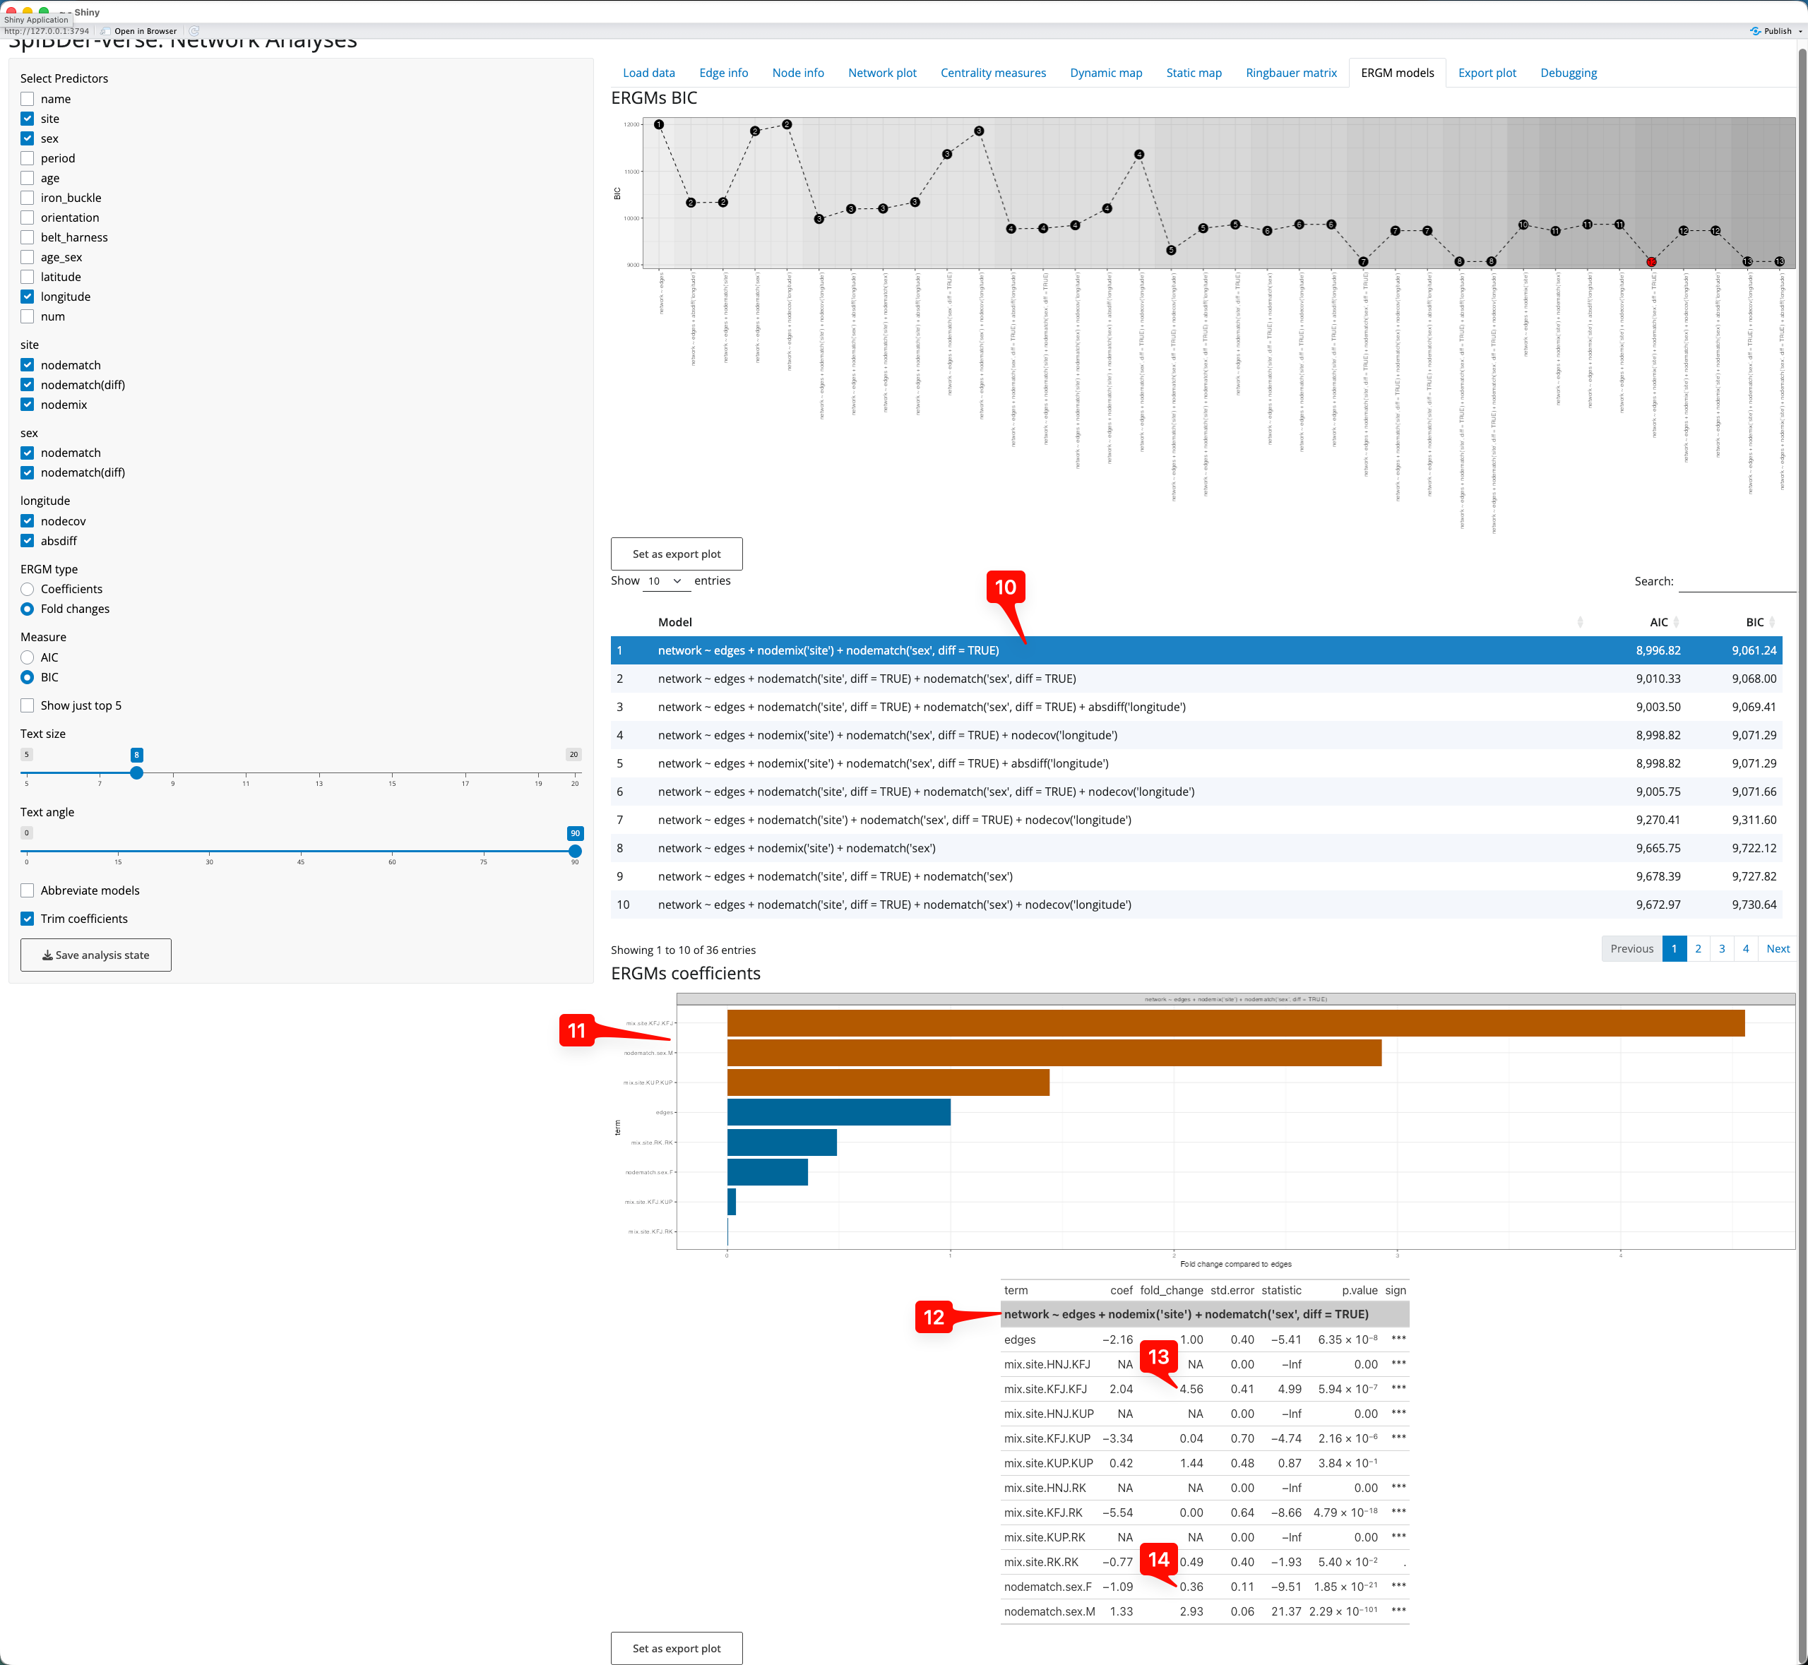Screen dimensions: 1808x1665
Task: Check the age_sex predictor
Action: (x=27, y=258)
